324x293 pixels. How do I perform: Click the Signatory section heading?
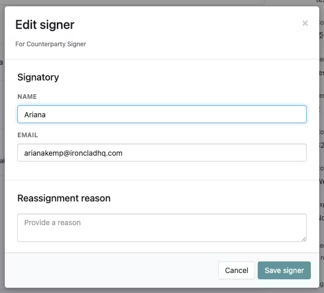pos(38,77)
